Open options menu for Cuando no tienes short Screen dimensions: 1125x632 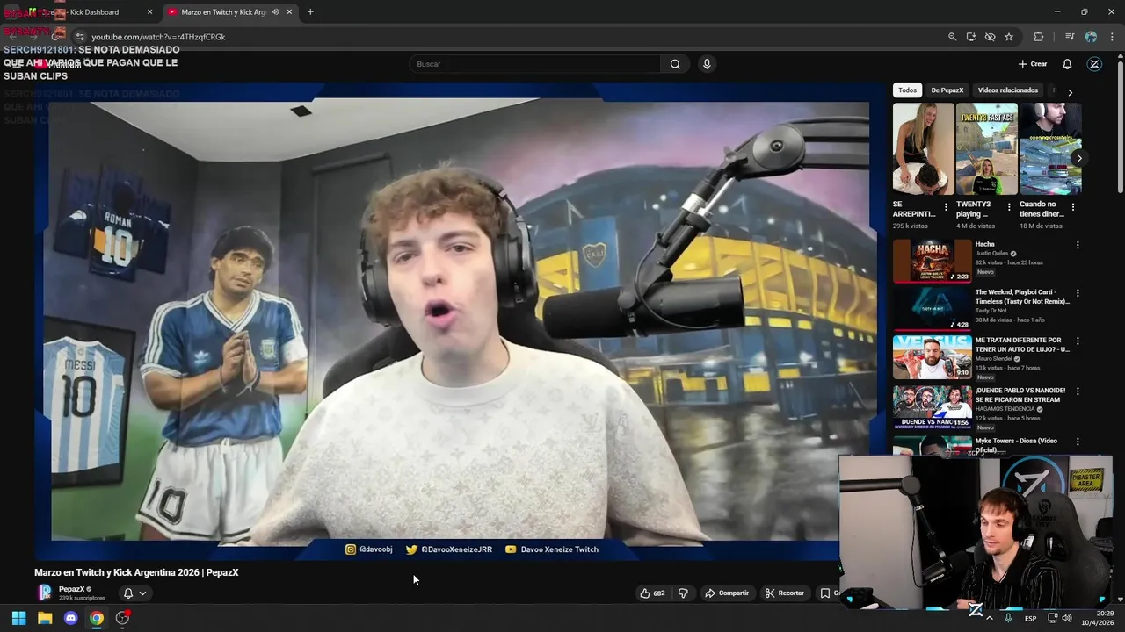coord(1073,208)
